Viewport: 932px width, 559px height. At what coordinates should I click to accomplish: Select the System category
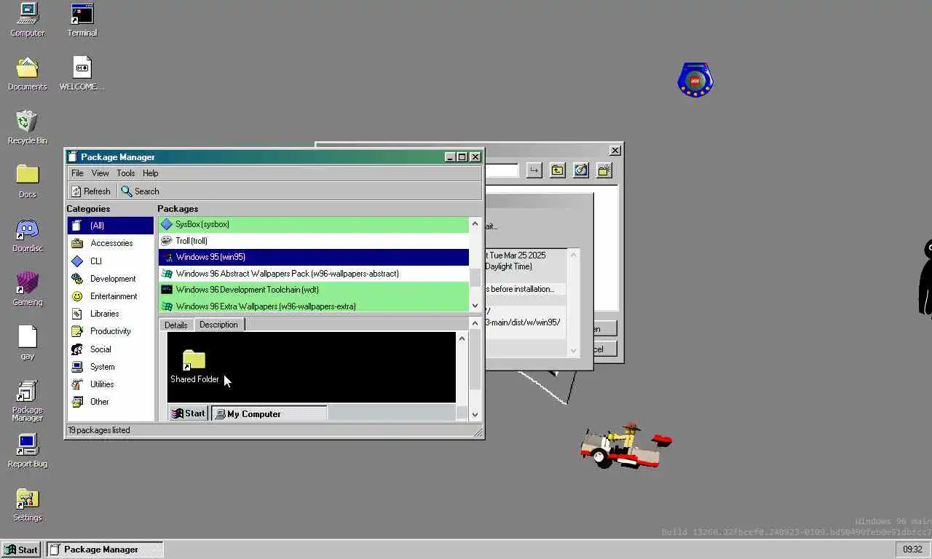(111, 367)
